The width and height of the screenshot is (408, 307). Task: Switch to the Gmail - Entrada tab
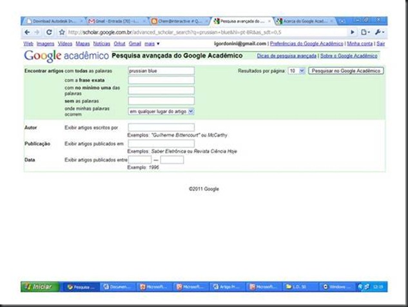coord(116,21)
